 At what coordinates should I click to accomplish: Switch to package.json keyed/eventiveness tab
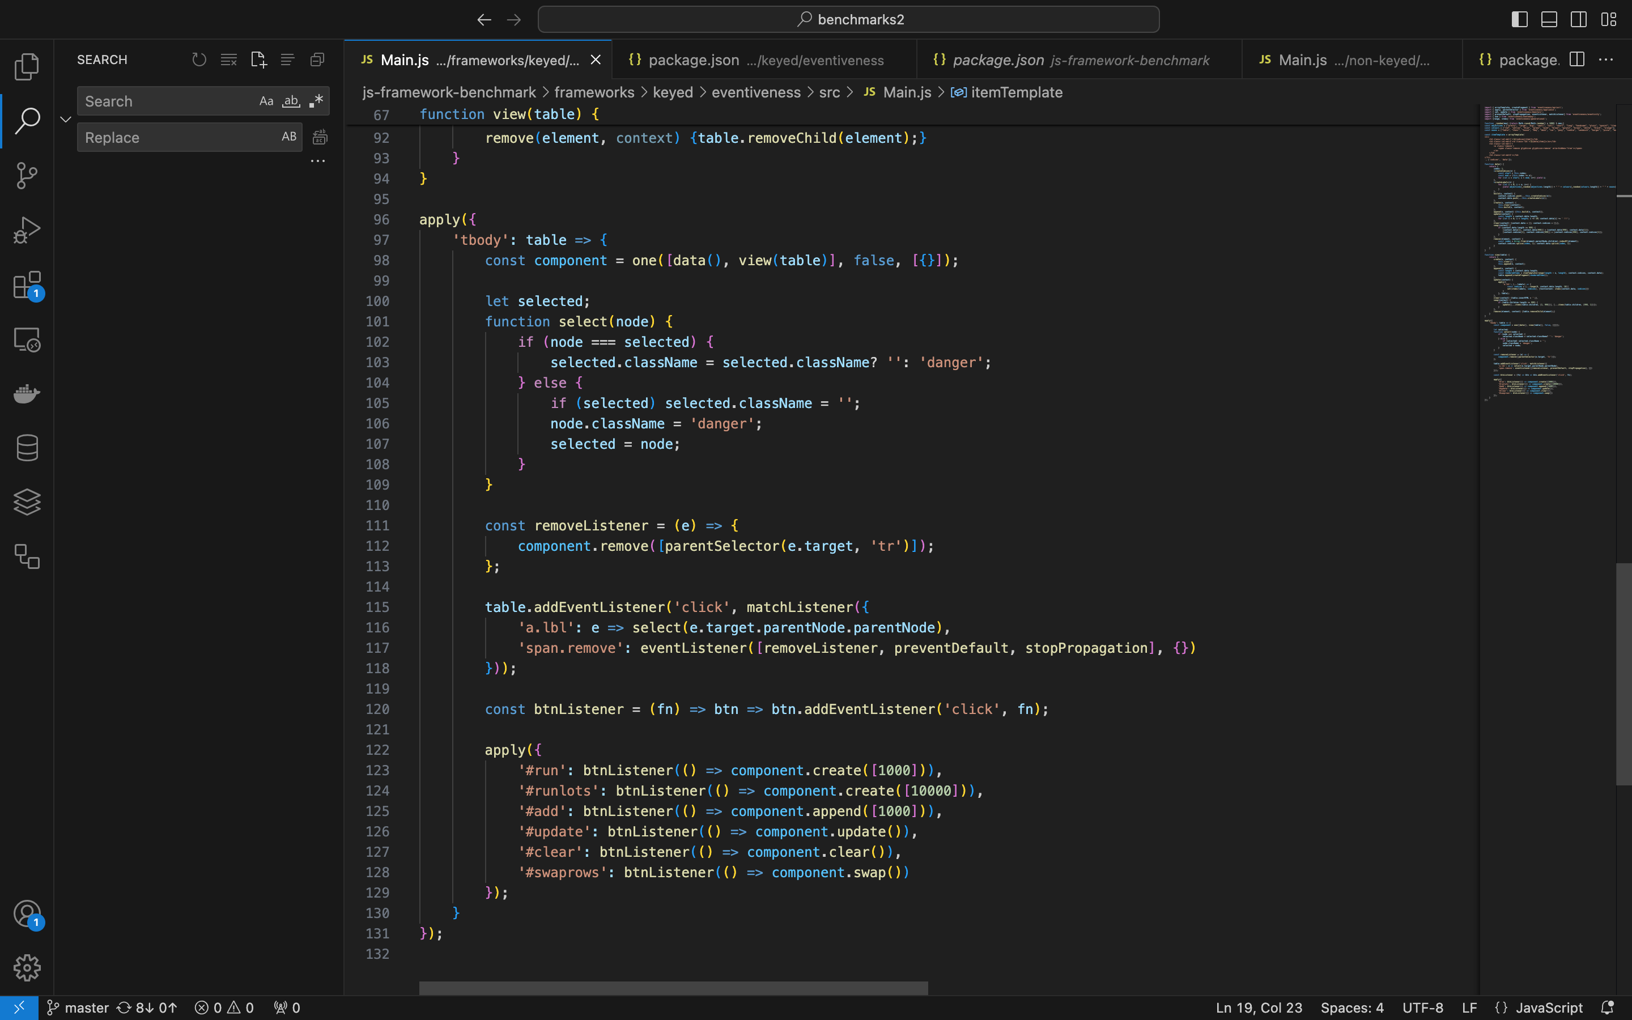(764, 59)
